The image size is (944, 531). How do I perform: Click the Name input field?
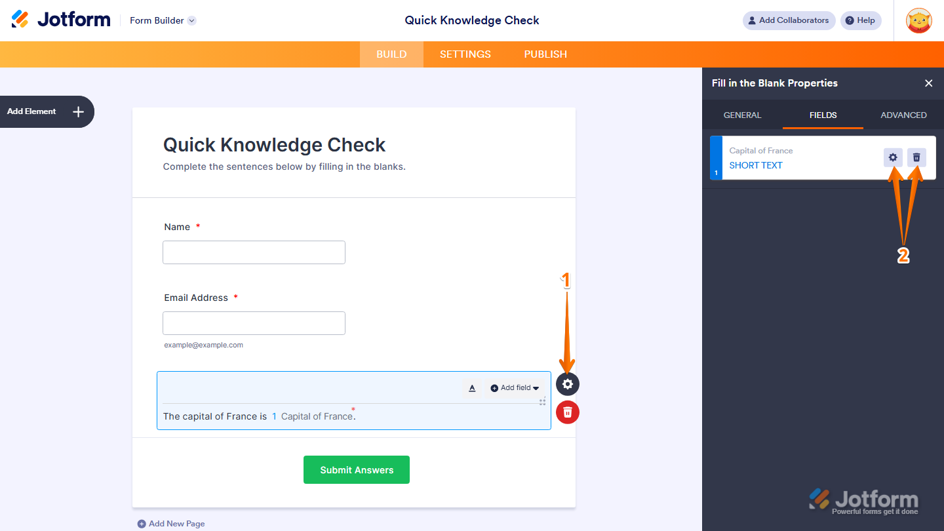[x=254, y=252]
